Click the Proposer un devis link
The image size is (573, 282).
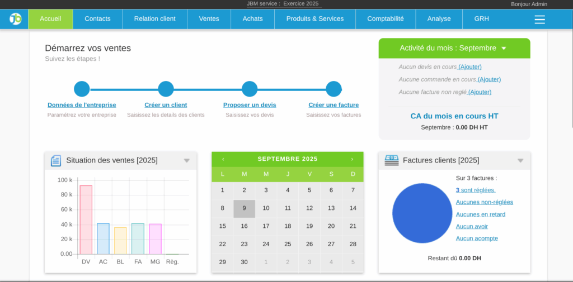click(x=250, y=105)
